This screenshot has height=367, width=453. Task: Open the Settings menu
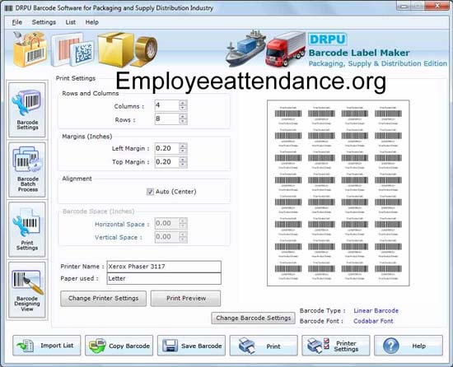pyautogui.click(x=44, y=22)
